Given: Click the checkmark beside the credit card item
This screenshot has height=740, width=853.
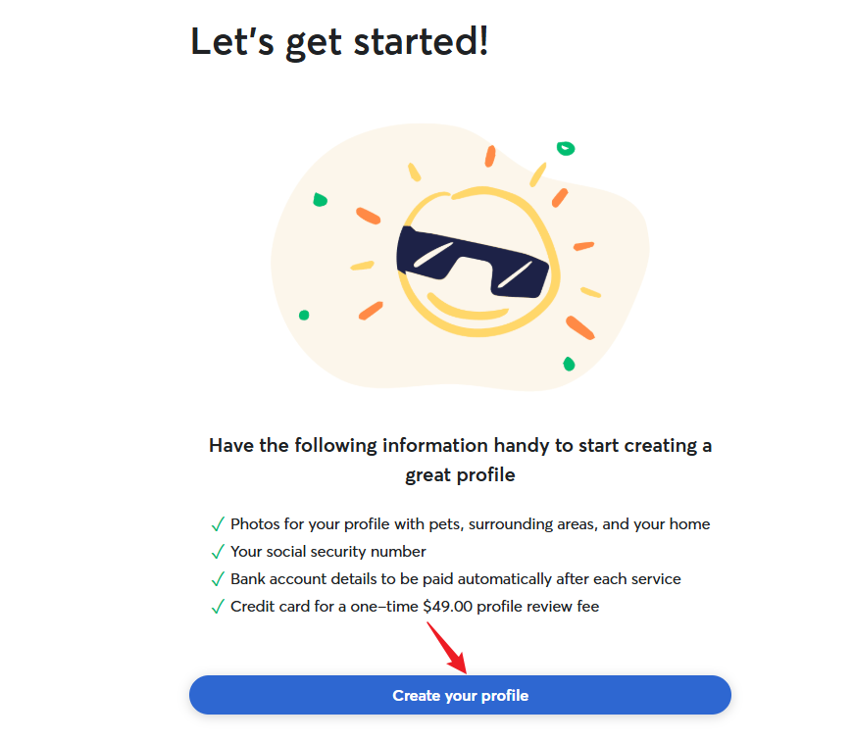Looking at the screenshot, I should pos(218,607).
